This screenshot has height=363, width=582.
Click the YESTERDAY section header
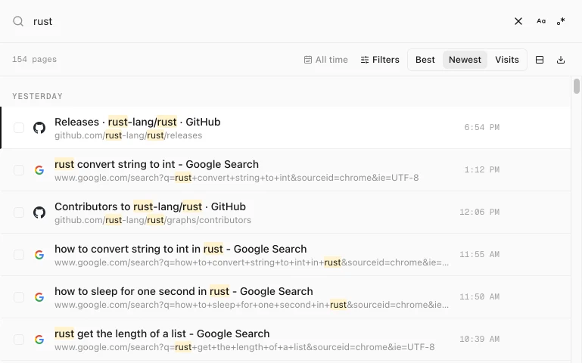tap(37, 96)
